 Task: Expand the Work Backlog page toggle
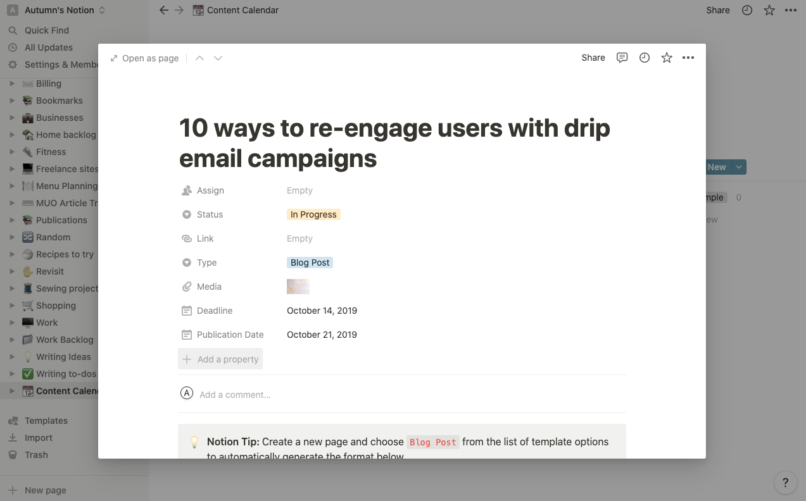coord(11,340)
